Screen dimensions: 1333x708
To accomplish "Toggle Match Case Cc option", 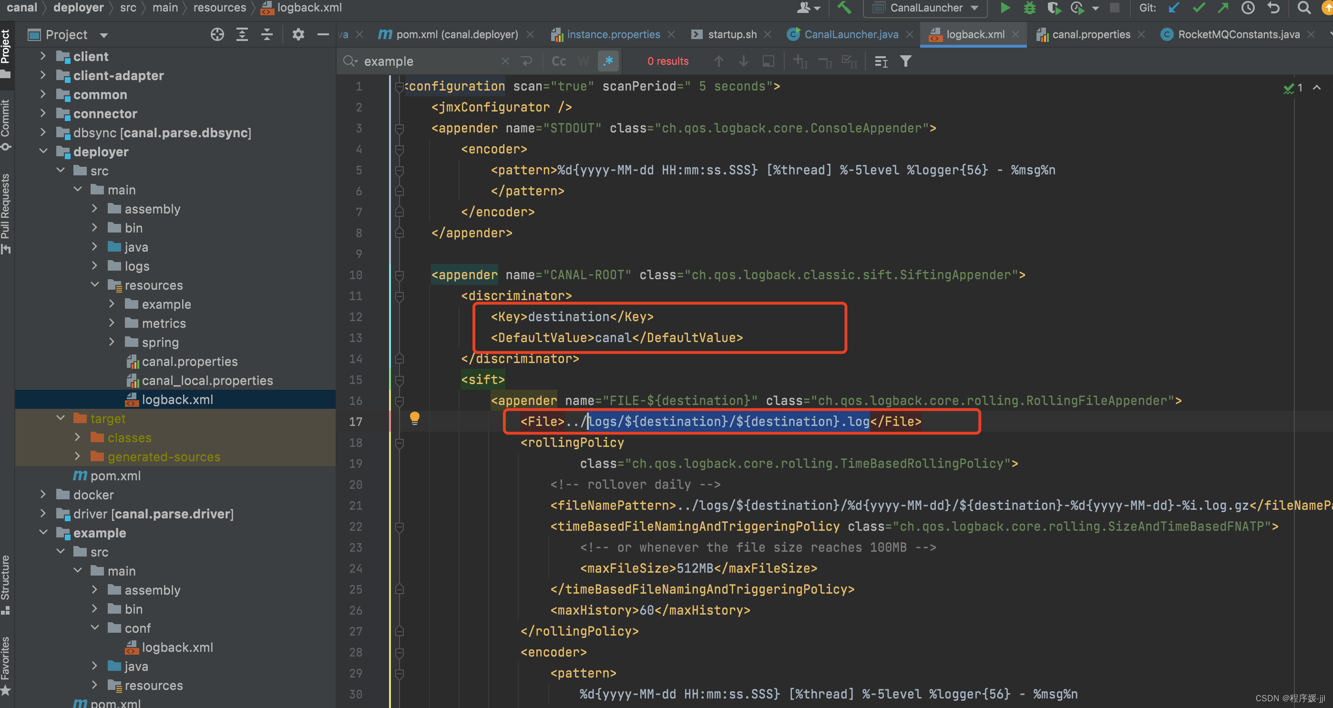I will (559, 61).
